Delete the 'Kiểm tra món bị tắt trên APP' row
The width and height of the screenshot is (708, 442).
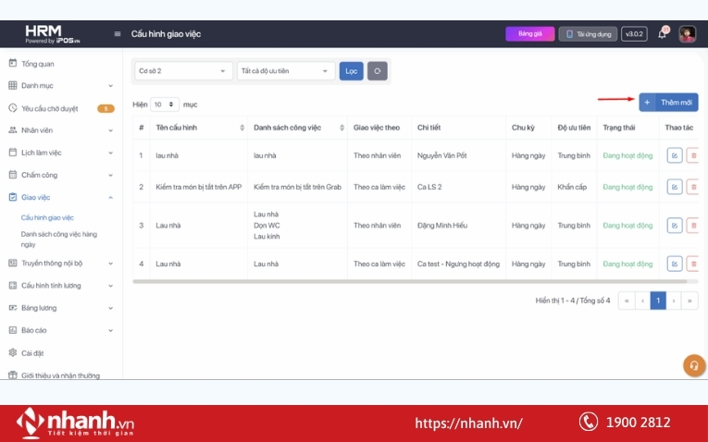click(x=692, y=187)
